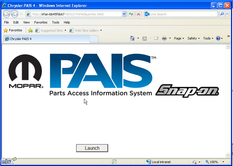Open the Safety dropdown menu
The height and width of the screenshot is (166, 233).
(x=193, y=39)
